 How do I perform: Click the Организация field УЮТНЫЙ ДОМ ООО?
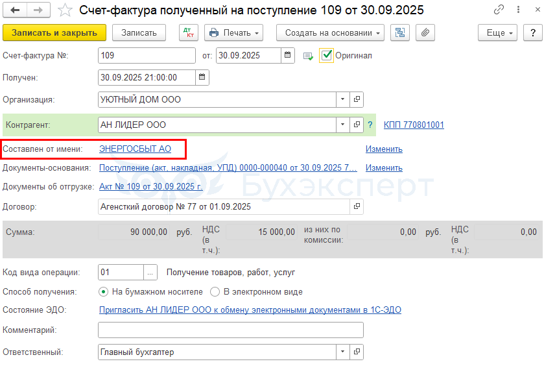(217, 100)
